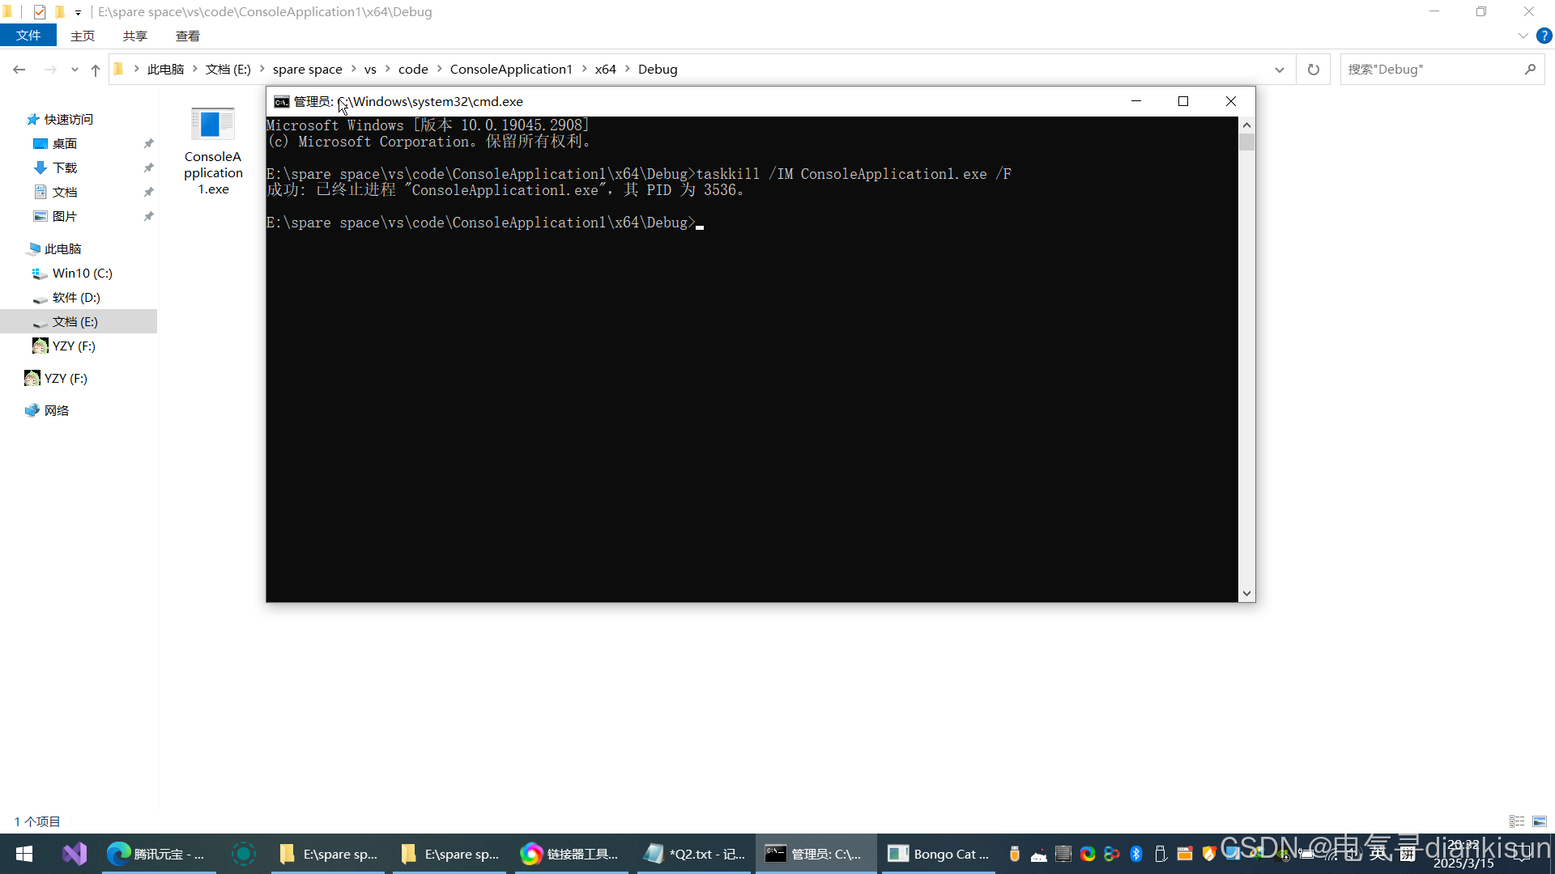This screenshot has height=874, width=1555.
Task: Click the Debug search input box
Action: 1429,70
